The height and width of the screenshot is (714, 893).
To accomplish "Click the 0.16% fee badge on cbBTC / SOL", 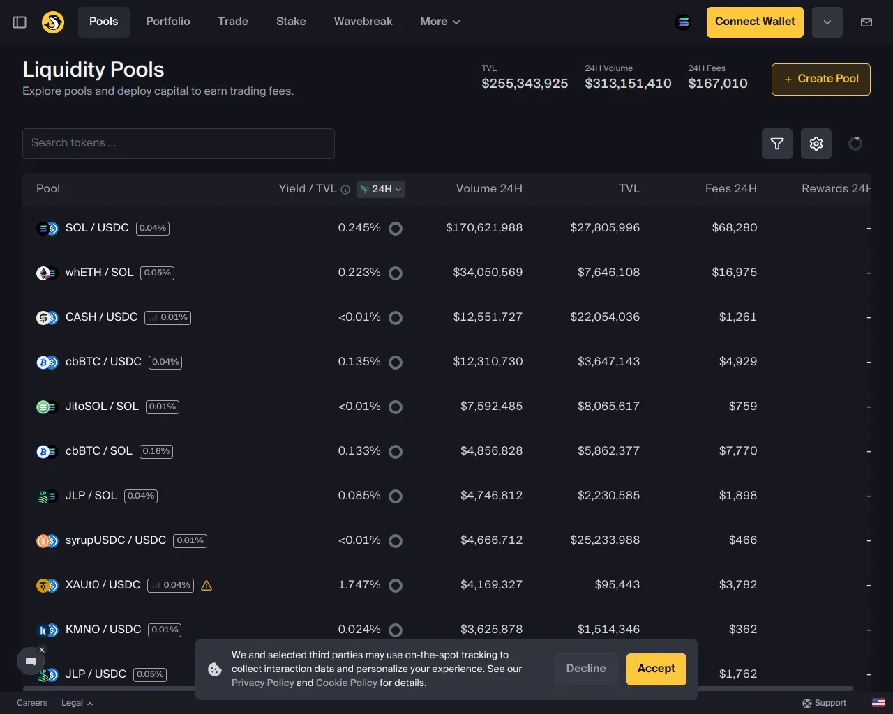I will click(x=156, y=452).
